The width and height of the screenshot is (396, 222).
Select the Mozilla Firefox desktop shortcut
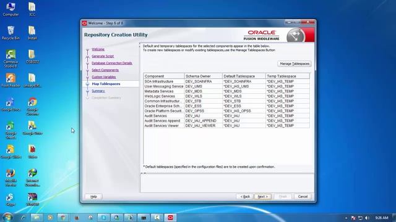click(x=11, y=178)
